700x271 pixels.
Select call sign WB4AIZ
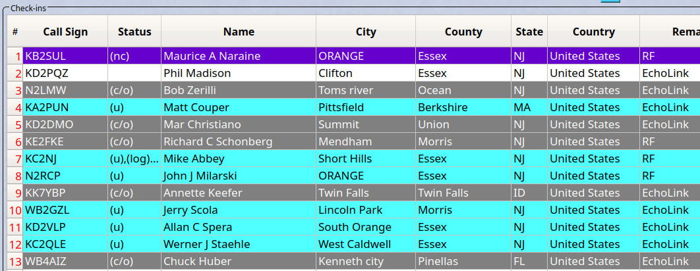tap(65, 261)
